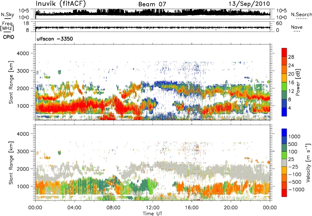This screenshot has width=312, height=216.
Task: Click the 'Nave' label
Action: pos(297,27)
